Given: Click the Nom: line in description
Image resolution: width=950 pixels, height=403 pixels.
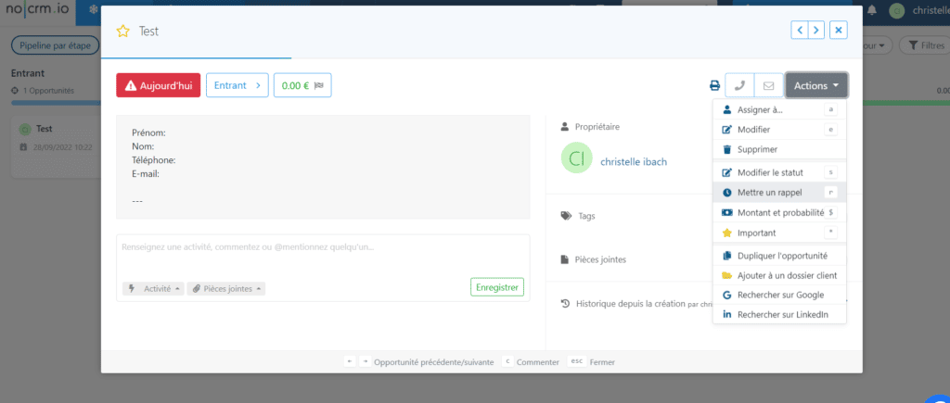Looking at the screenshot, I should [143, 146].
